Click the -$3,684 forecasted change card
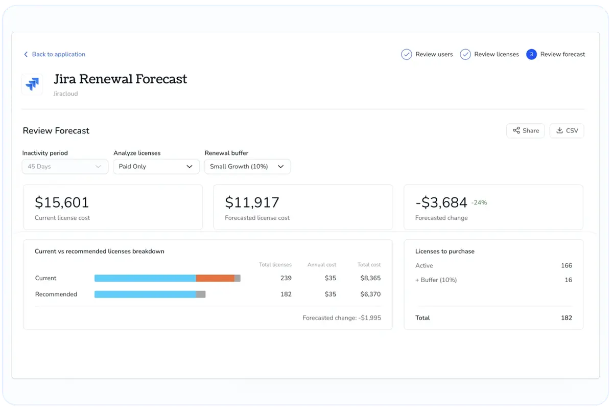613x409 pixels. (x=493, y=207)
